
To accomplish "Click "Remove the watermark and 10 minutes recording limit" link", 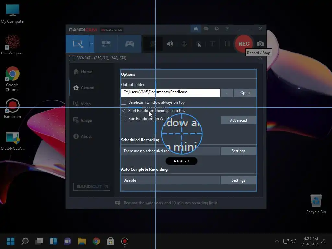I will [170, 203].
